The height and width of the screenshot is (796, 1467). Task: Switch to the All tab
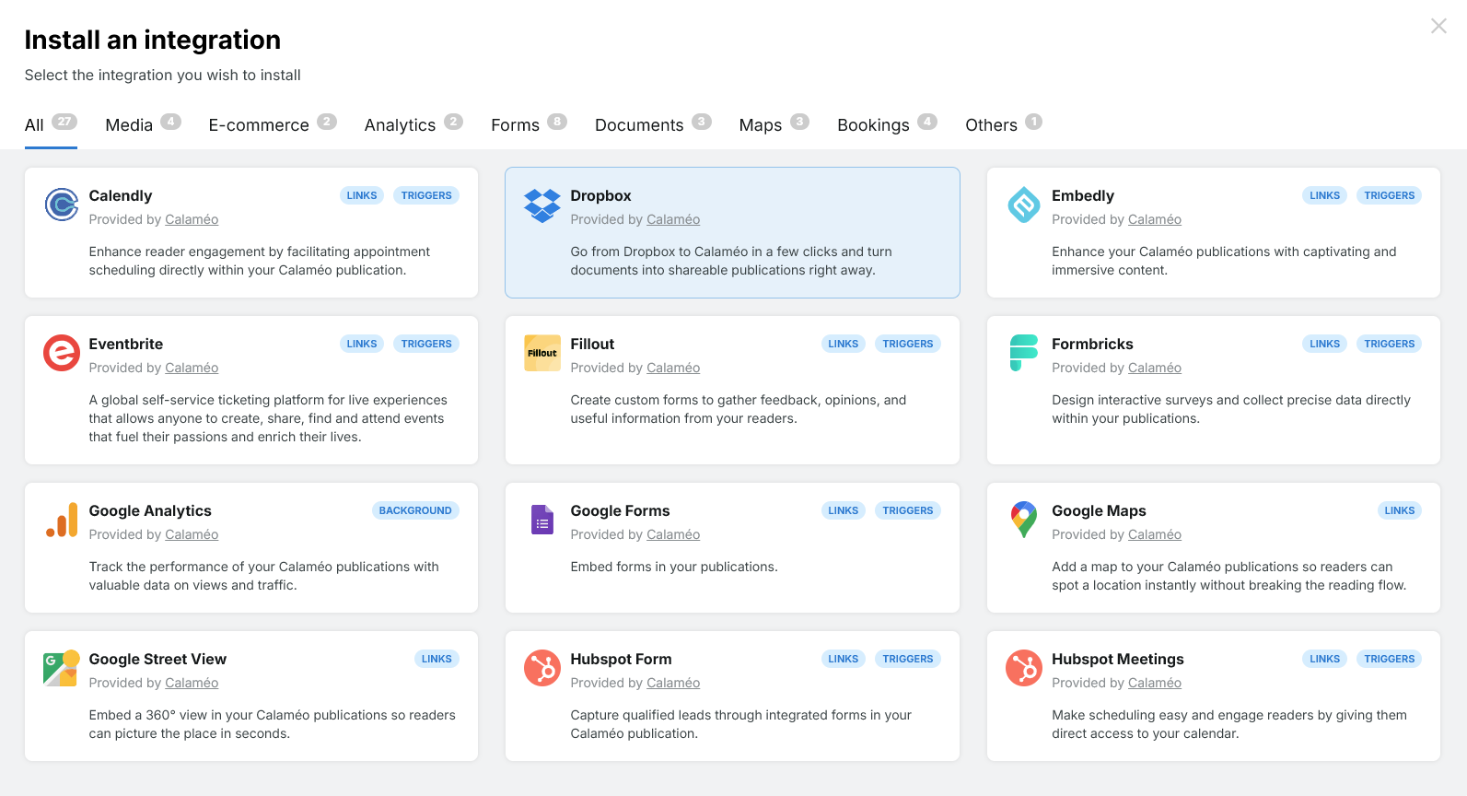pos(51,124)
